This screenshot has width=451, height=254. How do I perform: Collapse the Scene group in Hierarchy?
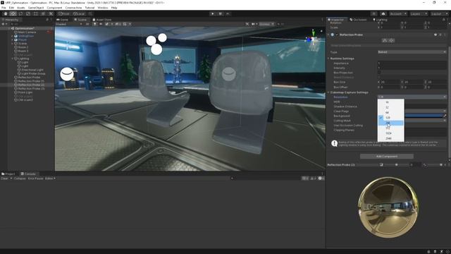(x=13, y=44)
